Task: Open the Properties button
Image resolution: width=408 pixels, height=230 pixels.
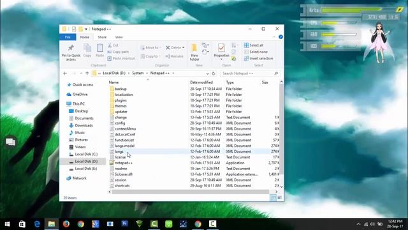Action: pyautogui.click(x=221, y=51)
